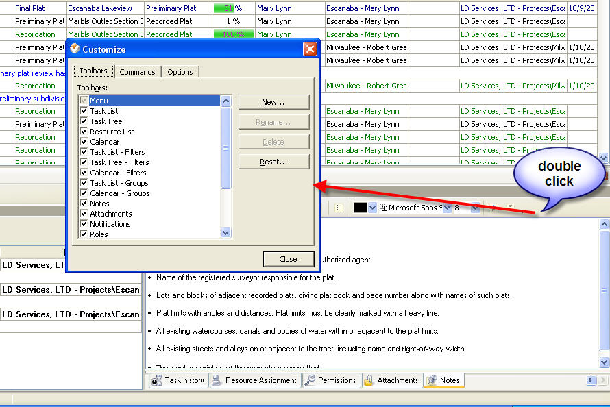The image size is (610, 407).
Task: Click the New... button
Action: tap(273, 102)
